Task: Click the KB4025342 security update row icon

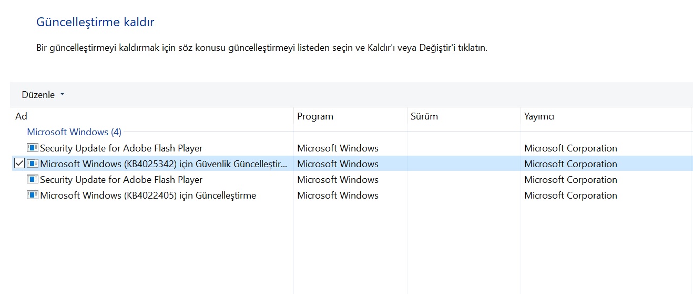Action: point(33,164)
